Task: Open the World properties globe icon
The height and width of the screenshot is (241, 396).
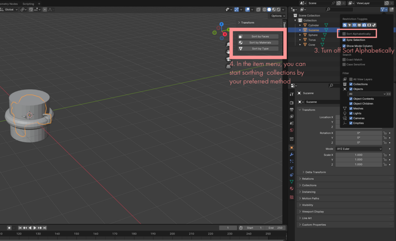Action: (x=292, y=130)
